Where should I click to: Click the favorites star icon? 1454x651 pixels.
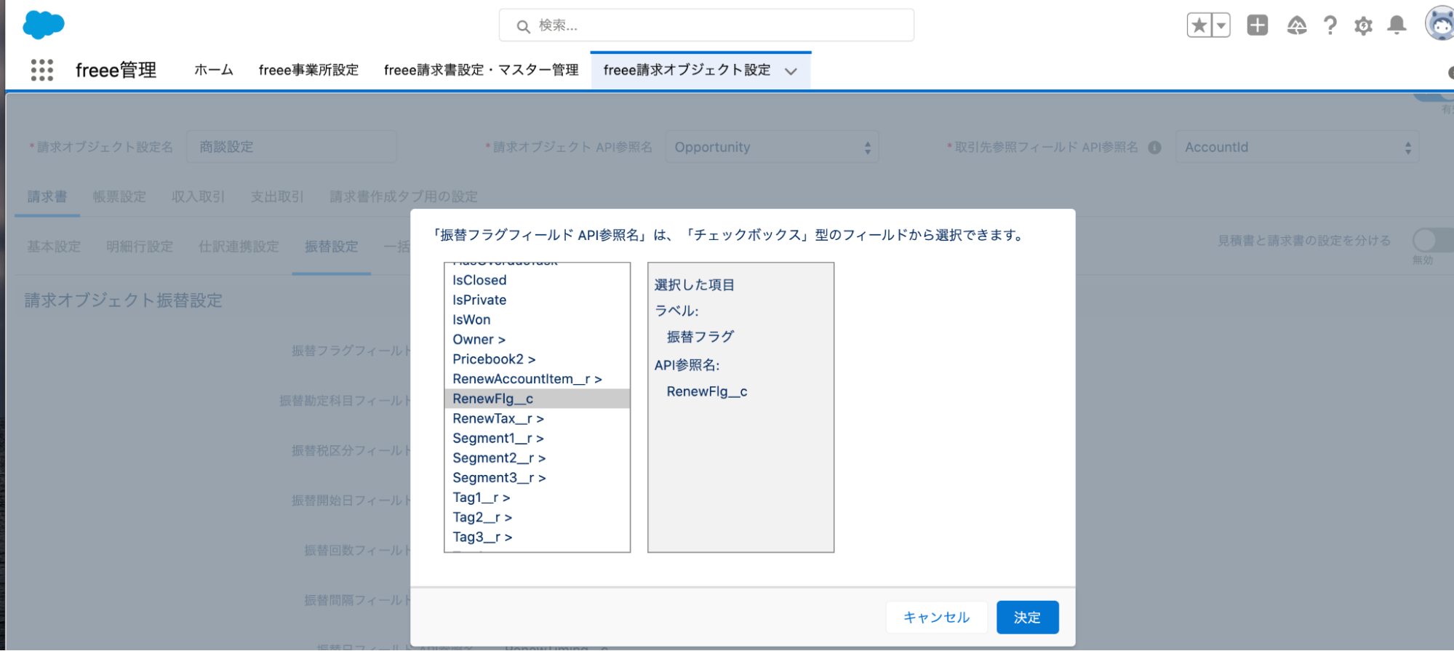(x=1199, y=25)
